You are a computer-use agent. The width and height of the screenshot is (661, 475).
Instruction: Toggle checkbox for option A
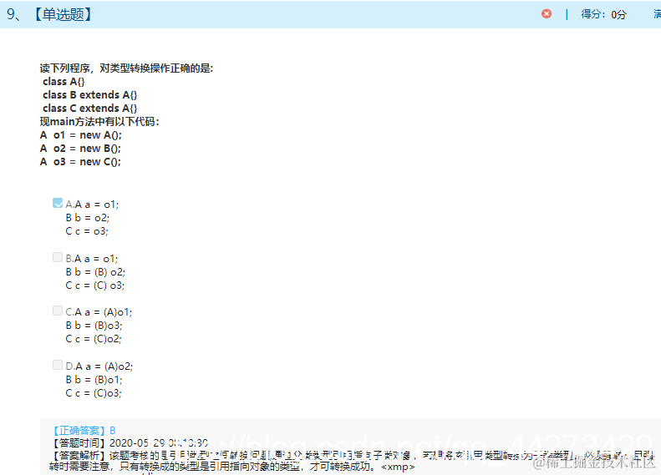(x=58, y=203)
